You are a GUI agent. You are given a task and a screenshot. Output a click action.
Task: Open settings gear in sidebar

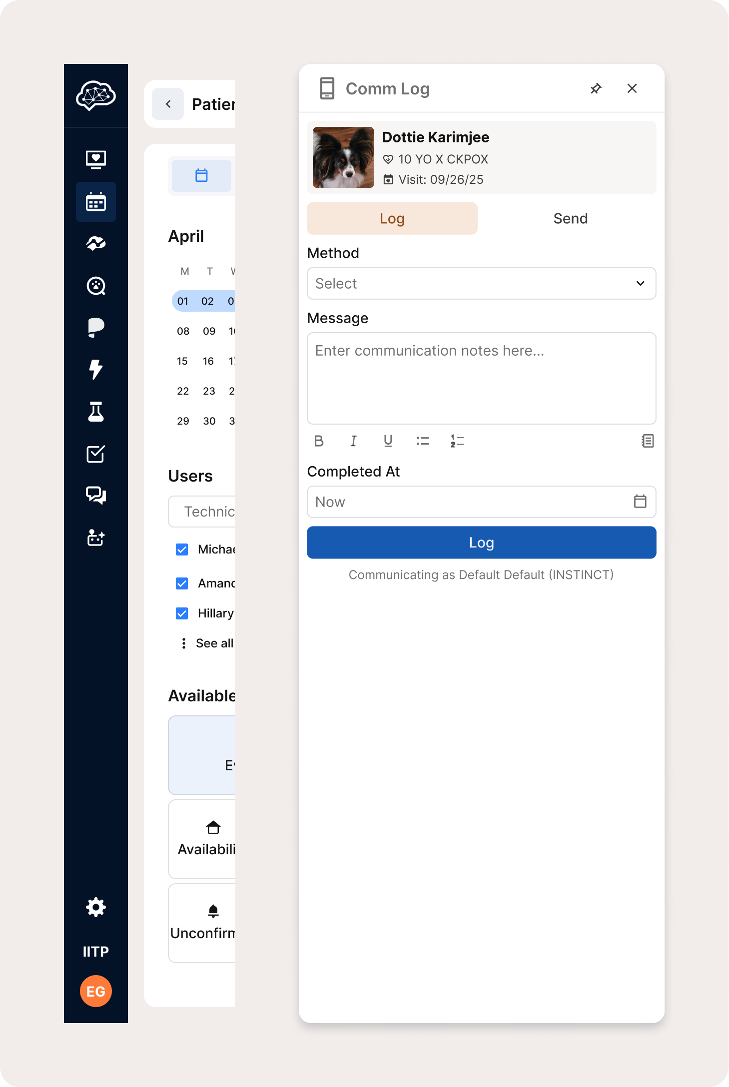[95, 907]
